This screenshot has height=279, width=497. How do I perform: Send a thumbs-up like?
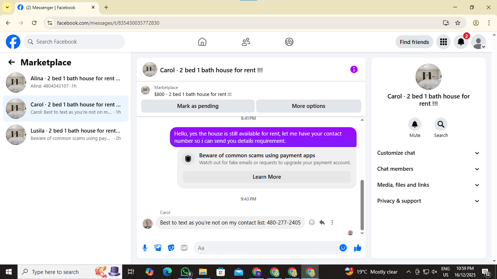point(358,248)
